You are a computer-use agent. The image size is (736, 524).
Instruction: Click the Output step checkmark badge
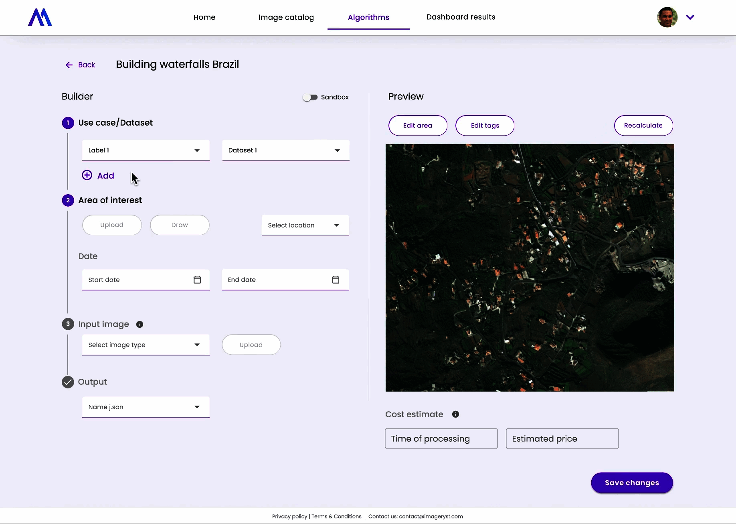[68, 382]
